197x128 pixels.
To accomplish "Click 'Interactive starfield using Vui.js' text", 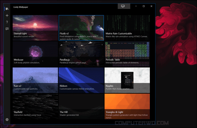I will [x=27, y=115].
